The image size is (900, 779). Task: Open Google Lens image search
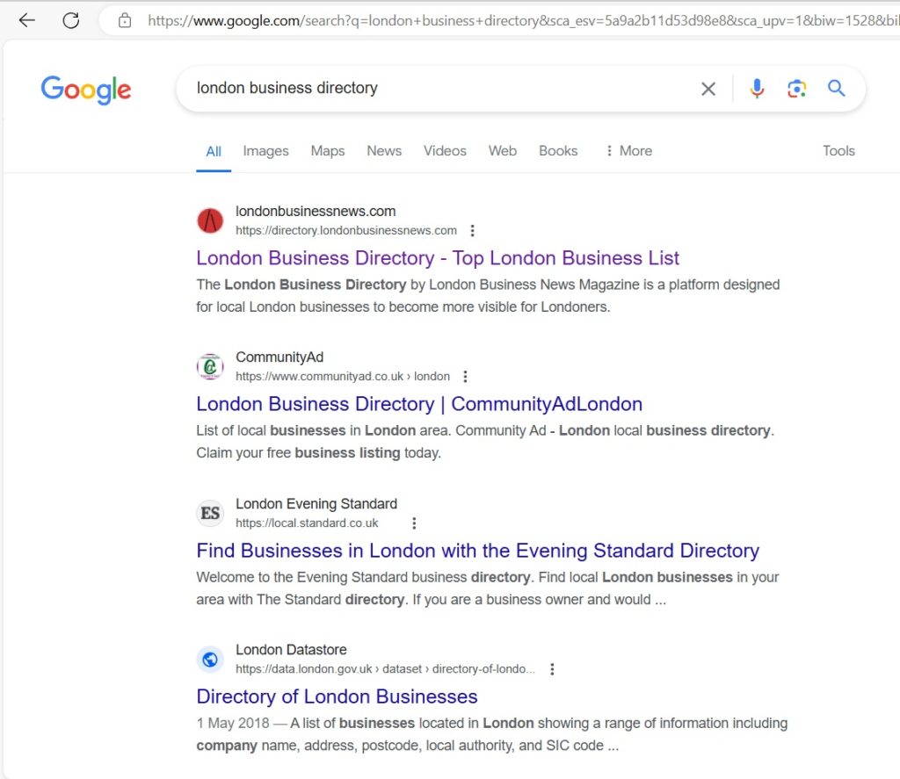pyautogui.click(x=796, y=89)
